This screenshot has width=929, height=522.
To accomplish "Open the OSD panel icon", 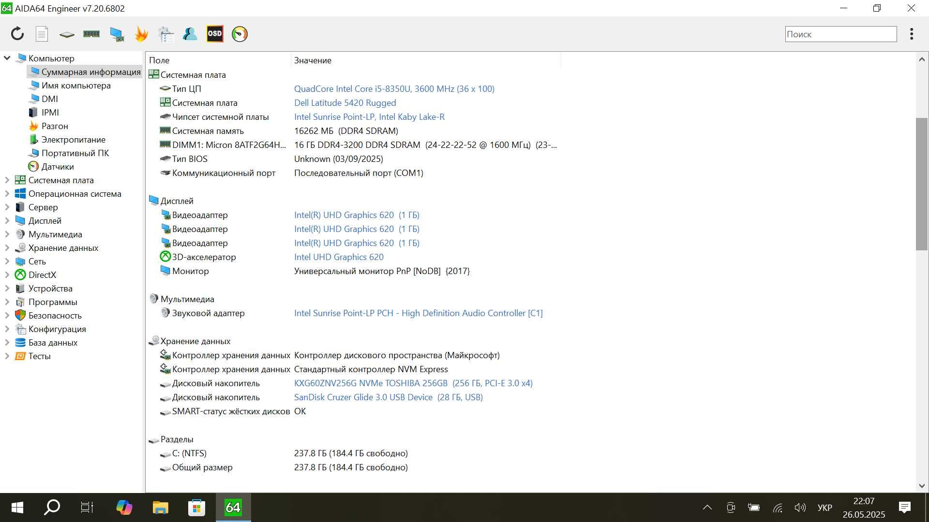I will click(215, 34).
